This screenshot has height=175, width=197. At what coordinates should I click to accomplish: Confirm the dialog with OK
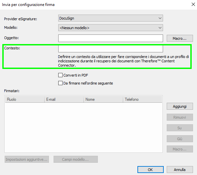click(x=150, y=170)
